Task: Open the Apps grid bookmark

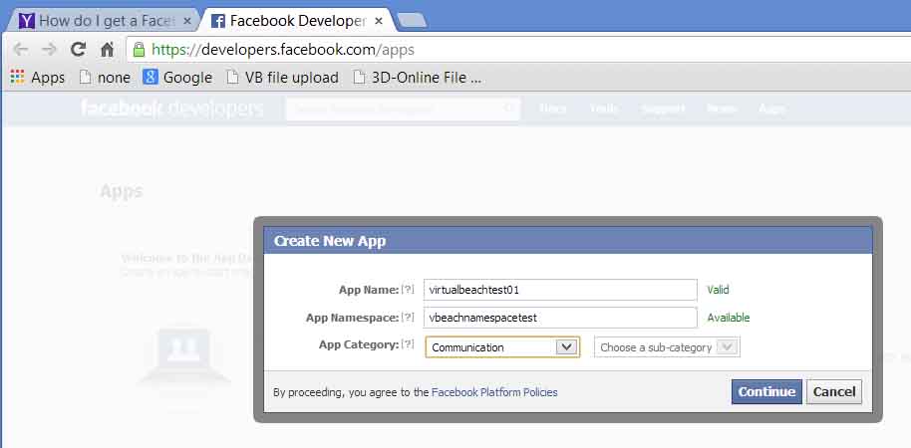Action: tap(37, 77)
